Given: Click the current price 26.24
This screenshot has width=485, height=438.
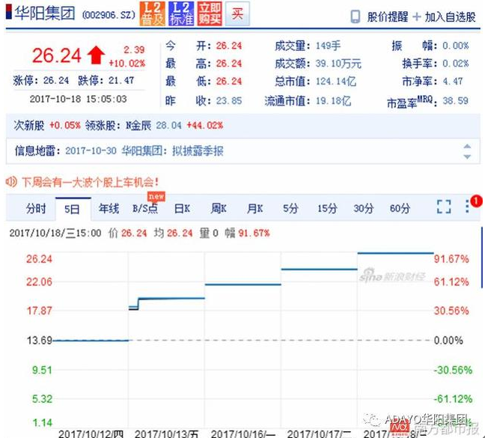Looking at the screenshot, I should (x=57, y=55).
